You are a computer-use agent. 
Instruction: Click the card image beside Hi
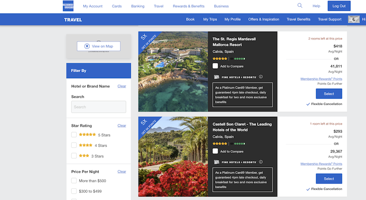(x=354, y=20)
